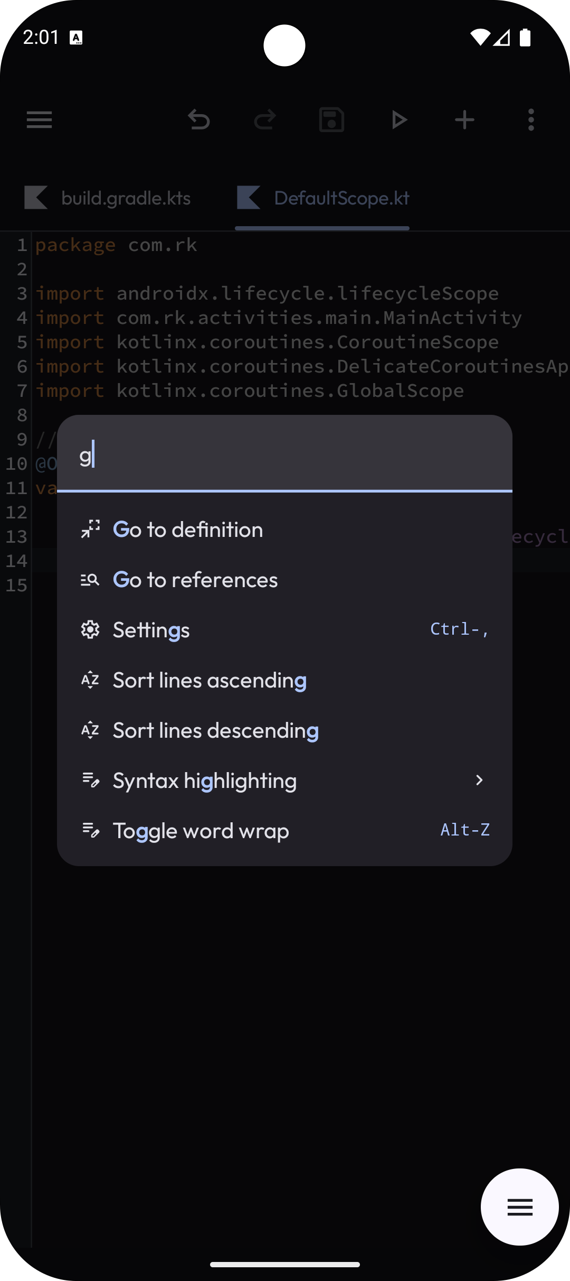Tap the undo arrow in toolbar
This screenshot has width=570, height=1281.
point(199,120)
